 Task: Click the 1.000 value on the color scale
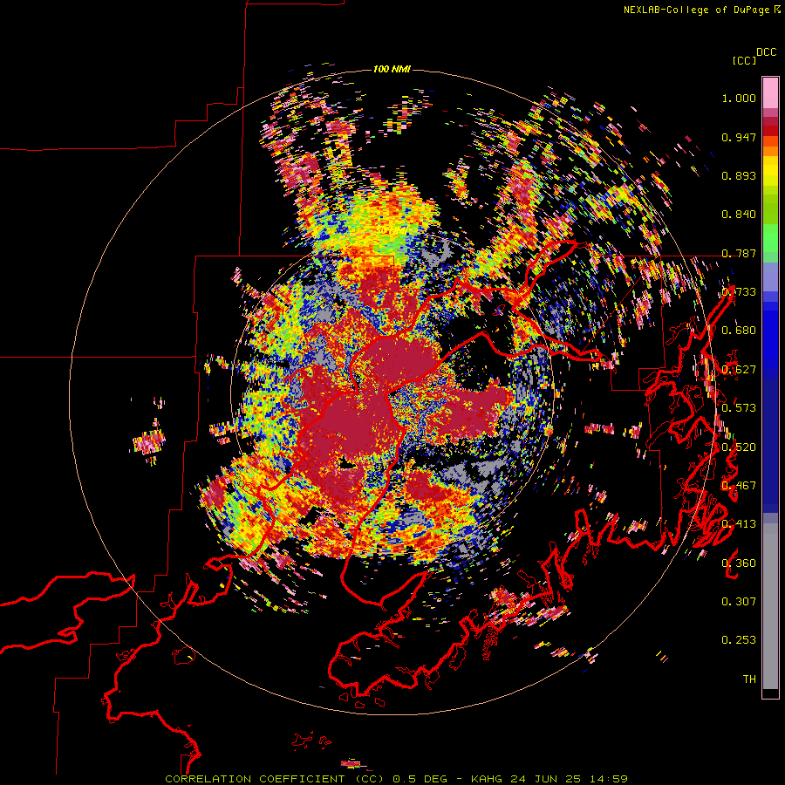(739, 98)
